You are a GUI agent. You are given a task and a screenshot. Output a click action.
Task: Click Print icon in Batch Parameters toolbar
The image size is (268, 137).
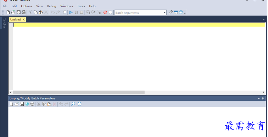[x=32, y=104]
